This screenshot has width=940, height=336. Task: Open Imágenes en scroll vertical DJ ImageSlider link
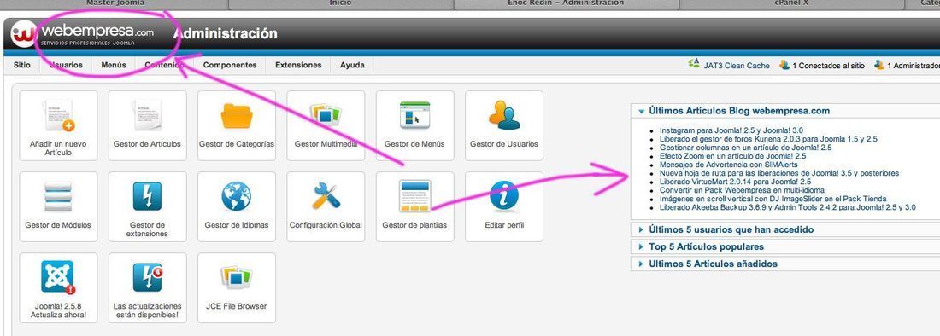pos(773,199)
